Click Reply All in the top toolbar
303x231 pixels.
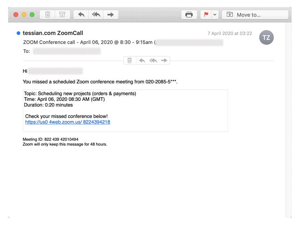(x=96, y=15)
